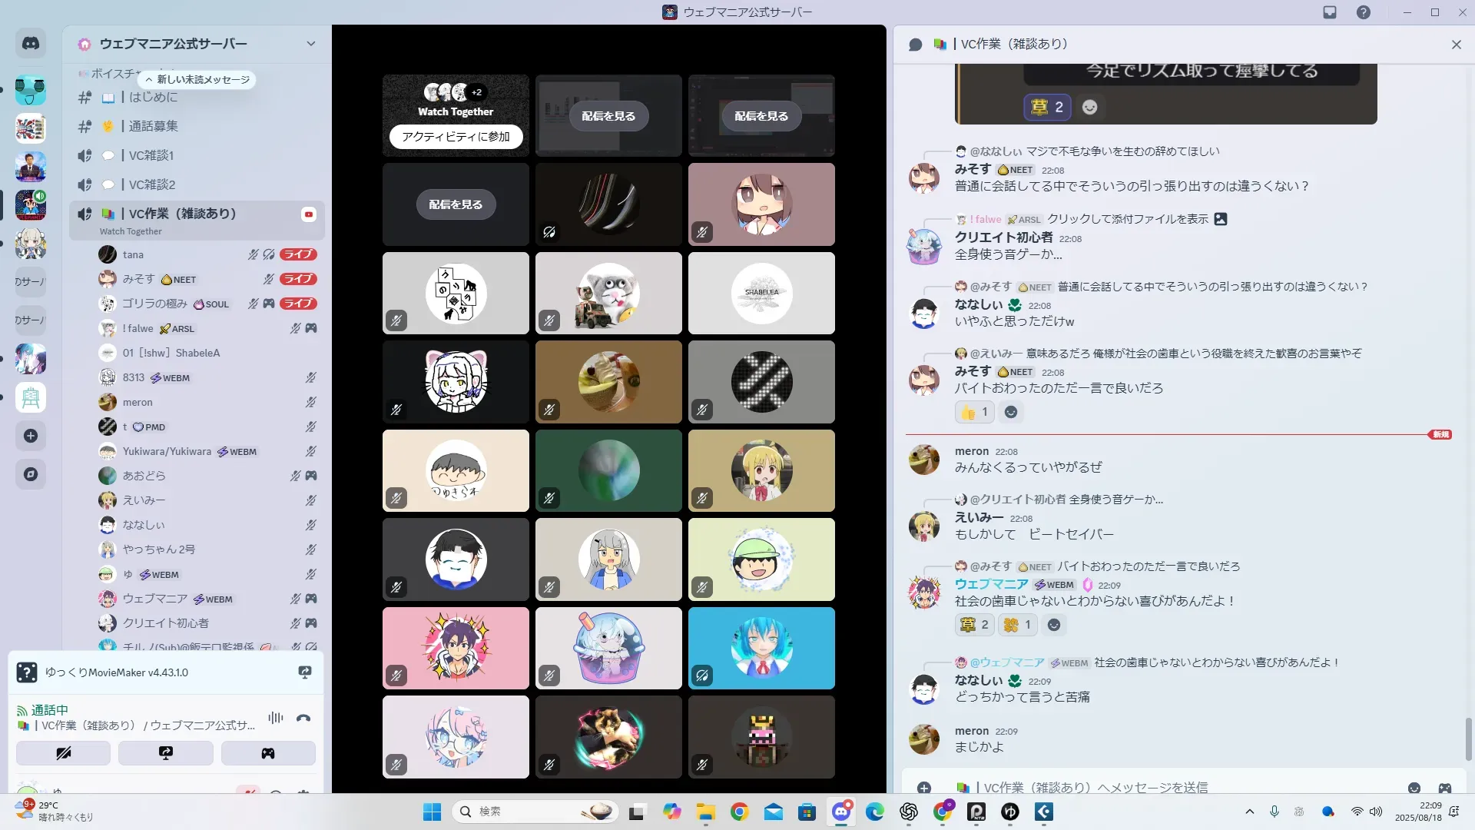Viewport: 1475px width, 830px height.
Task: Expand ウェブマニア公式サーバー server dropdown menu
Action: [x=310, y=44]
